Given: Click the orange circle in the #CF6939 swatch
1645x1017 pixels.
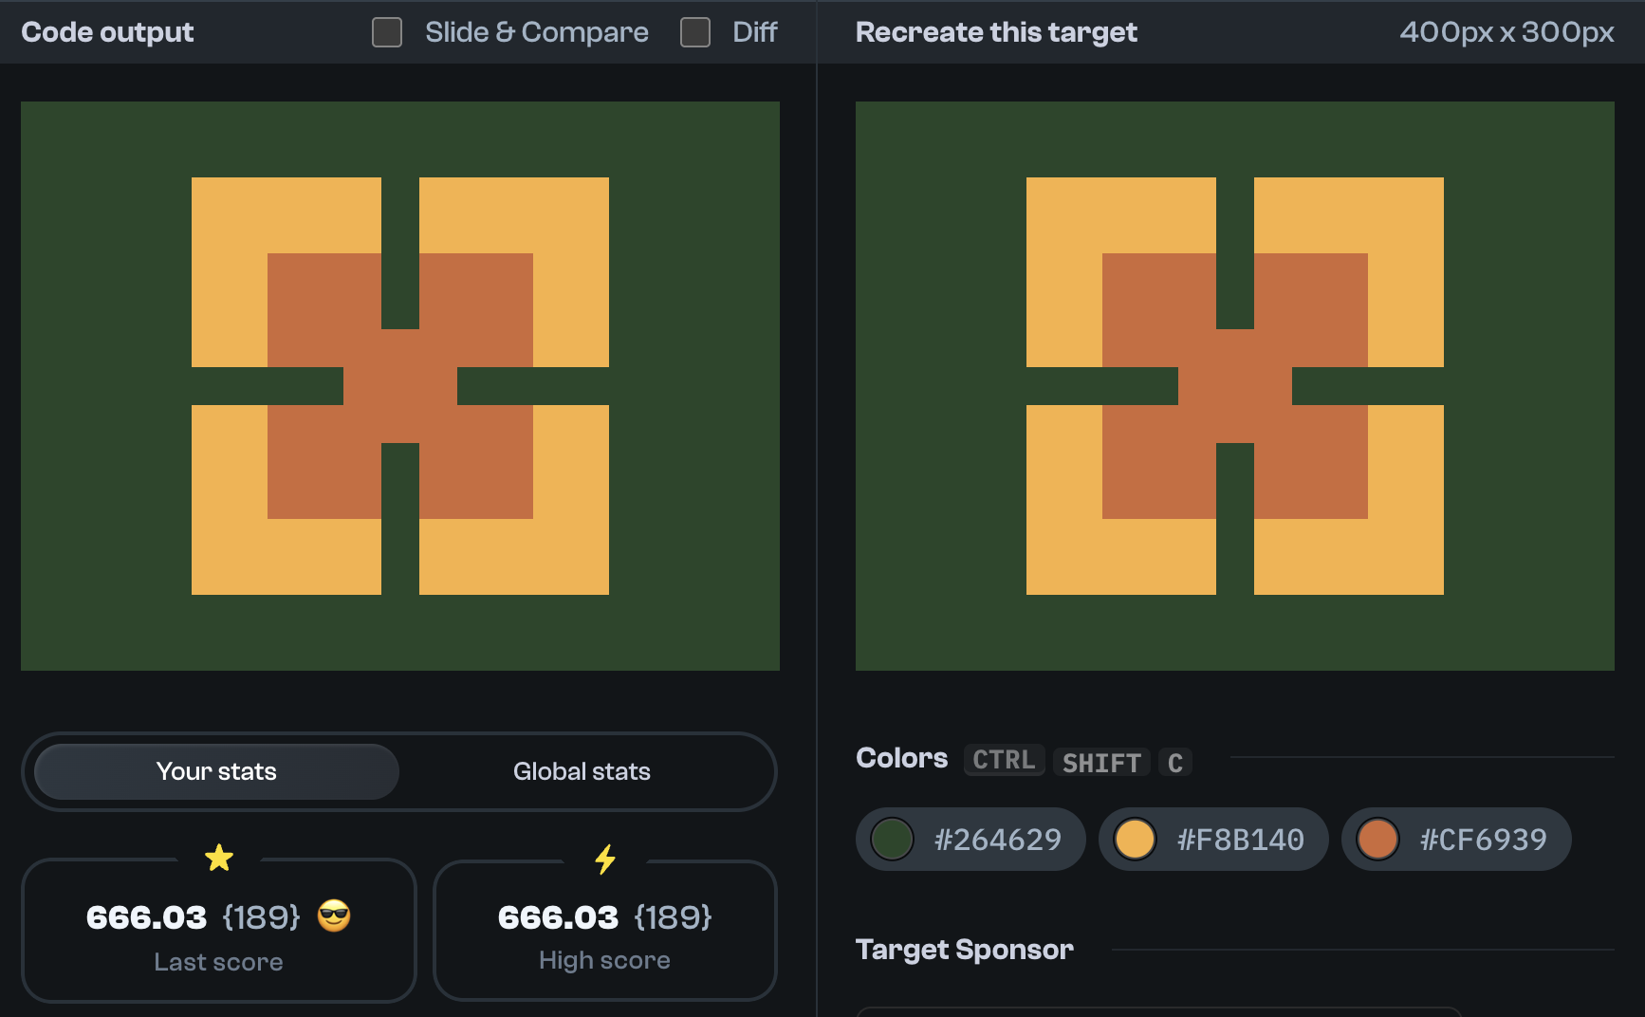Looking at the screenshot, I should point(1377,839).
